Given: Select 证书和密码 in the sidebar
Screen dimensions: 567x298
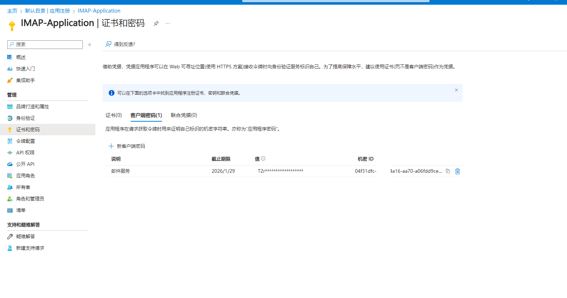Looking at the screenshot, I should pyautogui.click(x=48, y=130).
